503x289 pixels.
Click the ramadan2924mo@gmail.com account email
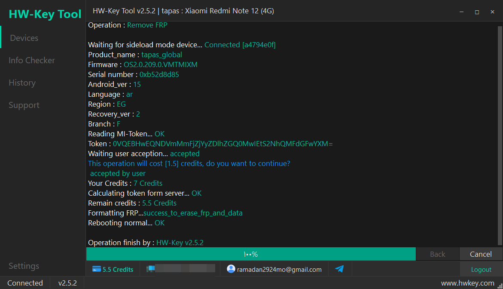[x=279, y=269]
